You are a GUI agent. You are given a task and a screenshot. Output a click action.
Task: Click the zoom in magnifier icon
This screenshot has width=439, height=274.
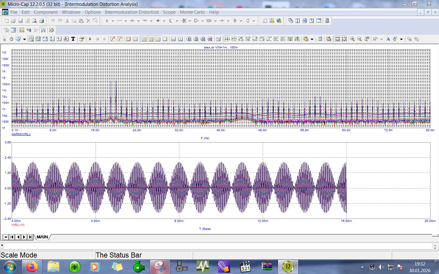pos(352,39)
